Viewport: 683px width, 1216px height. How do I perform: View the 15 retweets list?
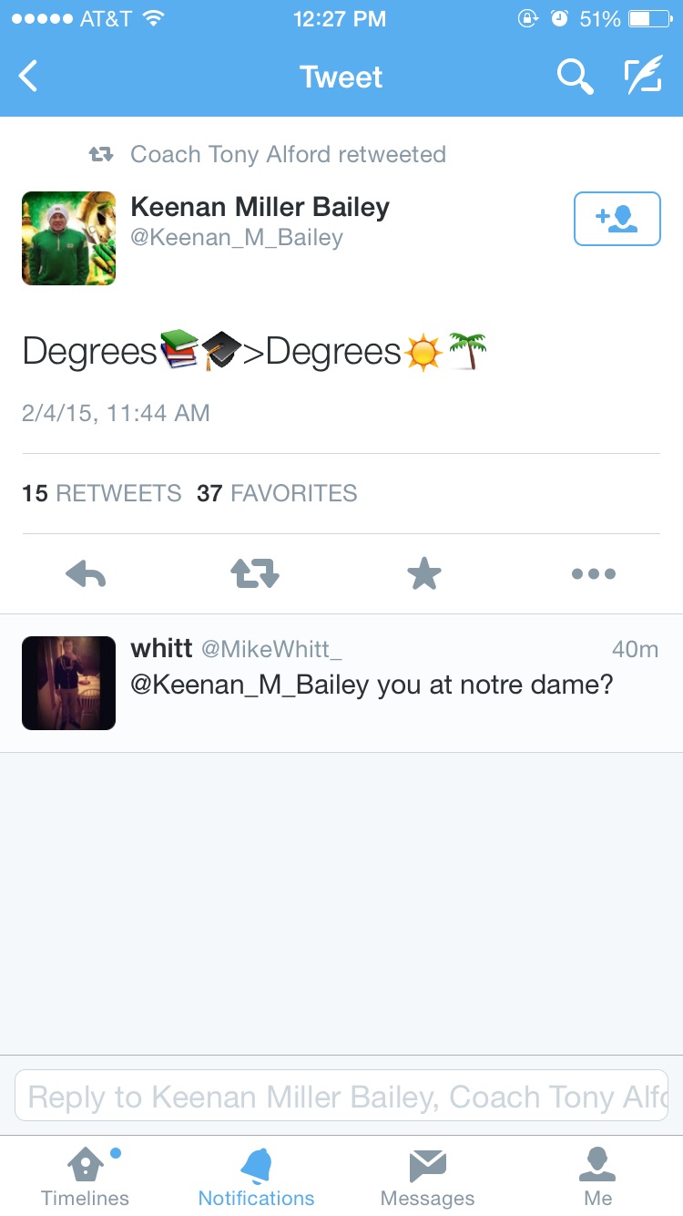(102, 493)
